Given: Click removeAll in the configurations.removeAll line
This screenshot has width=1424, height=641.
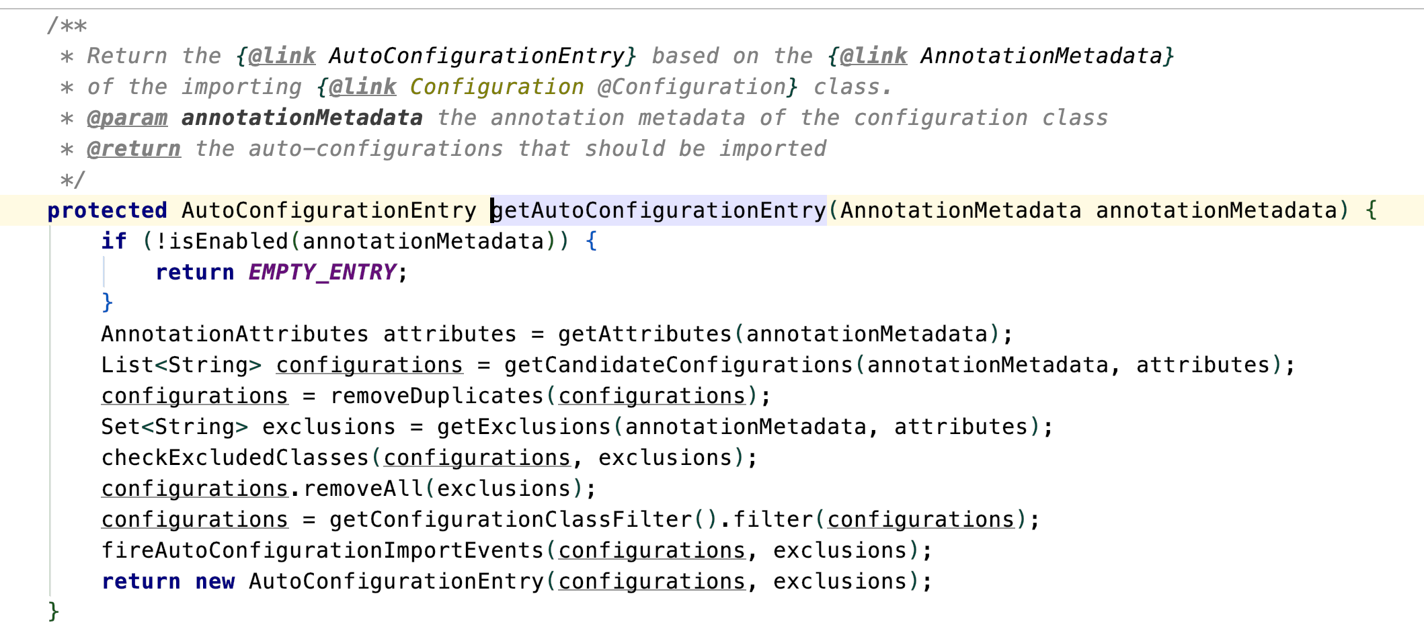Looking at the screenshot, I should pos(362,488).
